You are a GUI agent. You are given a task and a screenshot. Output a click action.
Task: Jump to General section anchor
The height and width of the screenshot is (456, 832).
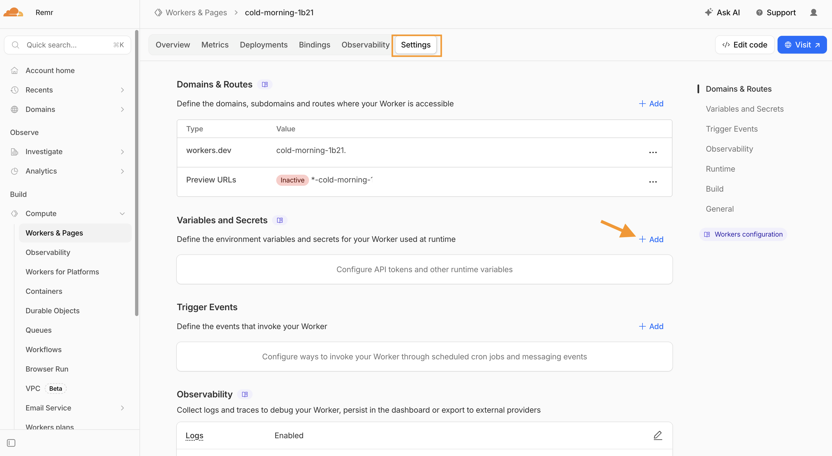point(720,209)
